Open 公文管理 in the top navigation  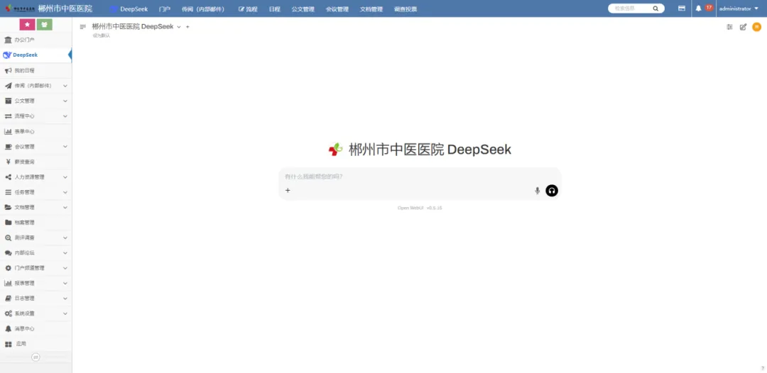303,9
